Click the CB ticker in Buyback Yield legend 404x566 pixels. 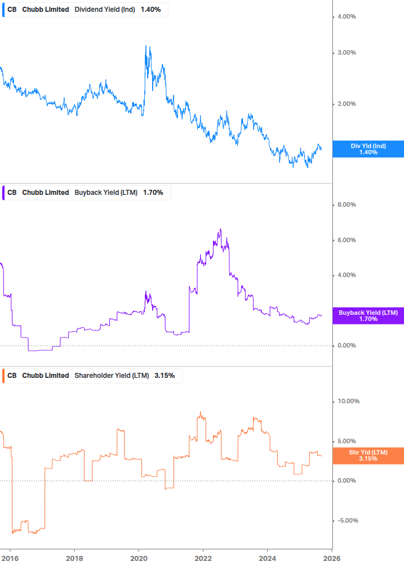click(x=12, y=193)
